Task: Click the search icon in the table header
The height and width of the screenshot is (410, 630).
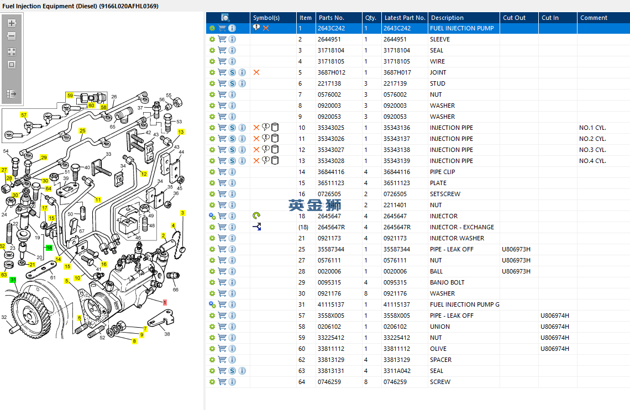Action: 225,18
